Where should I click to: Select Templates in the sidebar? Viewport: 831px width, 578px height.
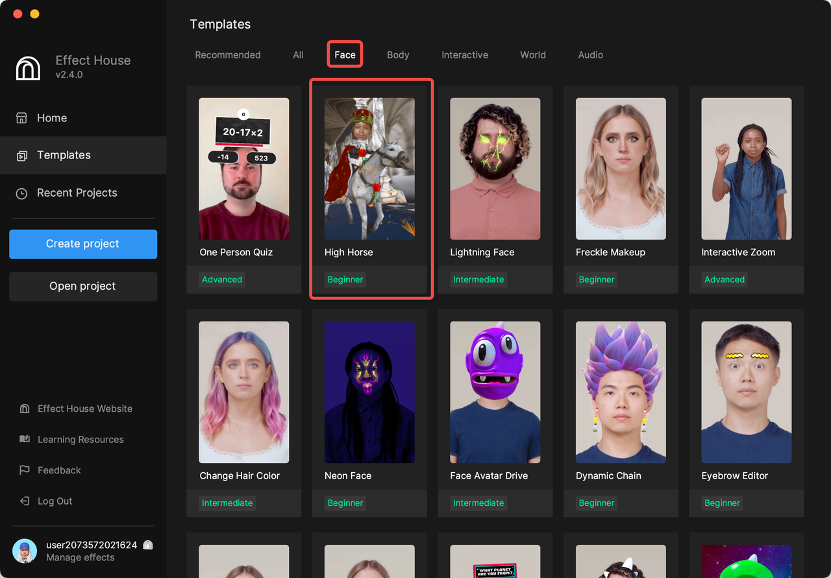[83, 155]
